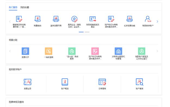Viewport: 170px width, 107px height.
Task: Click the 税务数字账户 section heading
Action: point(15,69)
